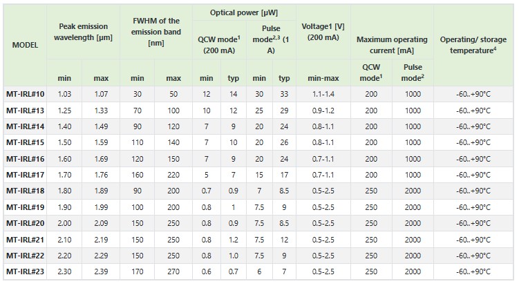Click the temperature cell for MT-IRL#16
Image resolution: width=519 pixels, height=286 pixels.
473,159
